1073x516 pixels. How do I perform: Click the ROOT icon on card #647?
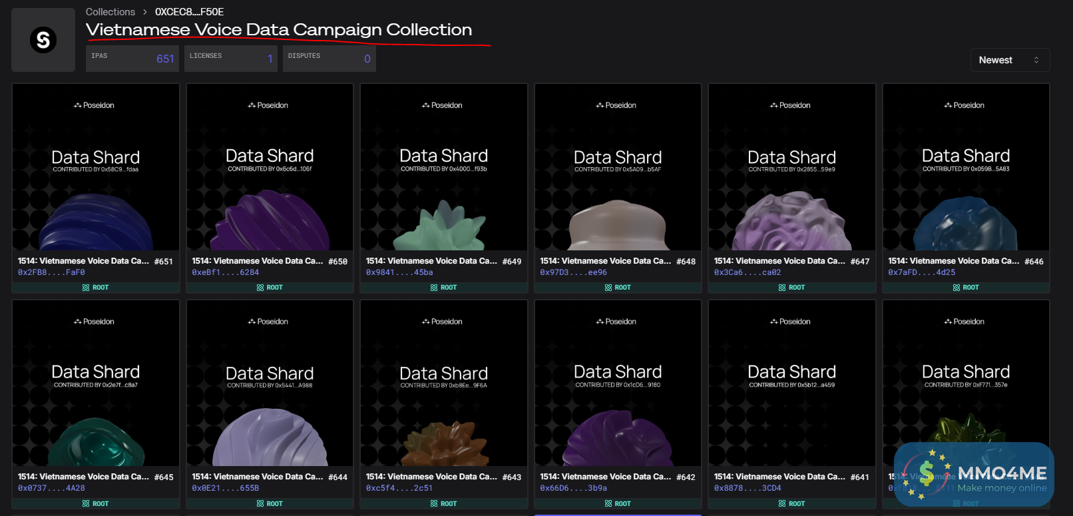(782, 288)
